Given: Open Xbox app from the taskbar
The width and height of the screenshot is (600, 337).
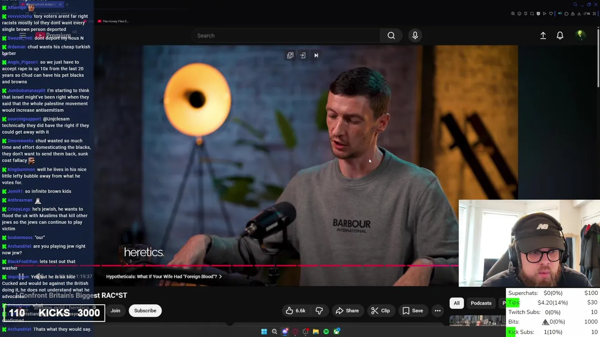Looking at the screenshot, I should [337, 331].
